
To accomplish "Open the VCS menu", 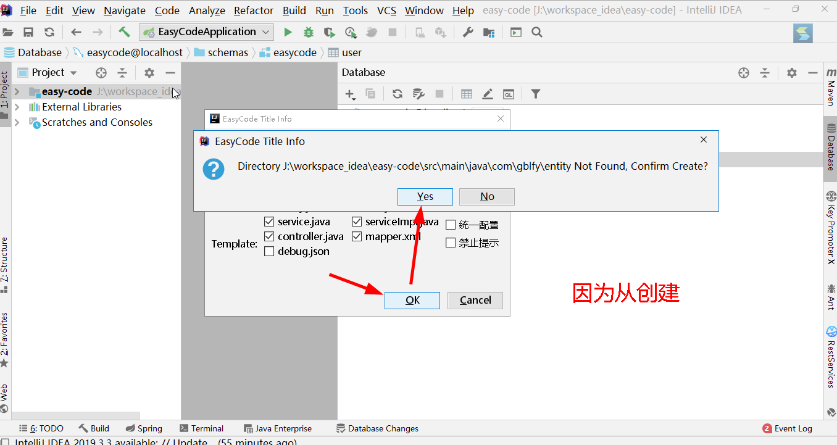I will point(387,10).
